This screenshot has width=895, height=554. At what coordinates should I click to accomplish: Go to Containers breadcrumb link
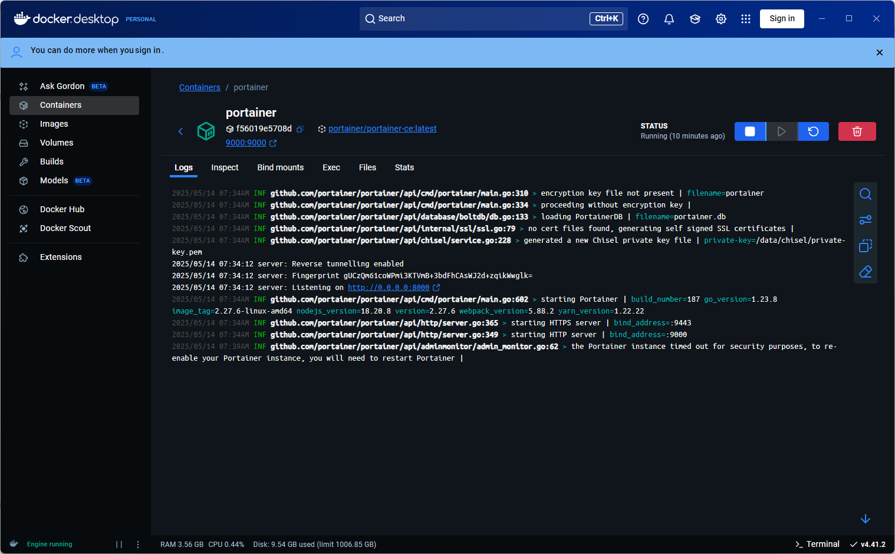[200, 87]
